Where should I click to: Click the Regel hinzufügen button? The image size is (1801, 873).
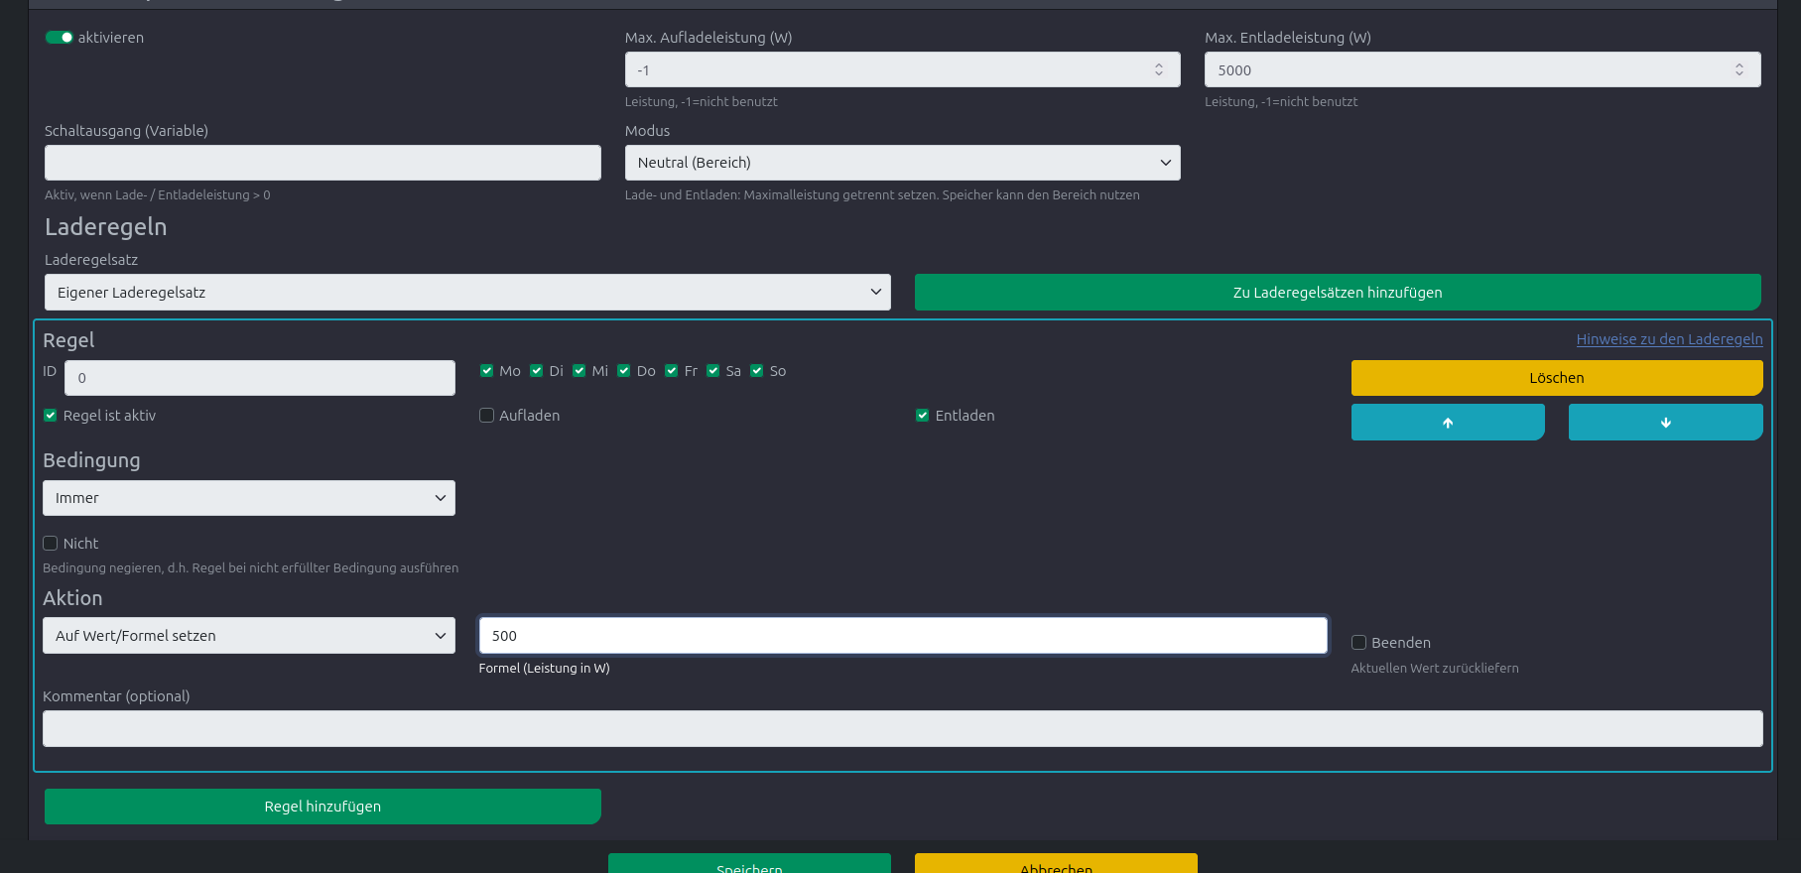(322, 807)
